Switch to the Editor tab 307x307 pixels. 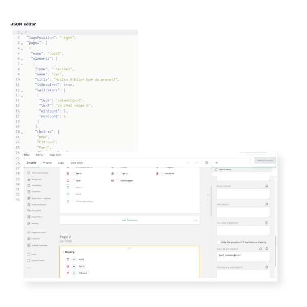tap(27, 155)
